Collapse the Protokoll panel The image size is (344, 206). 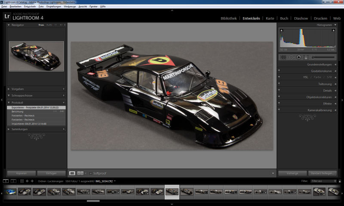9,102
